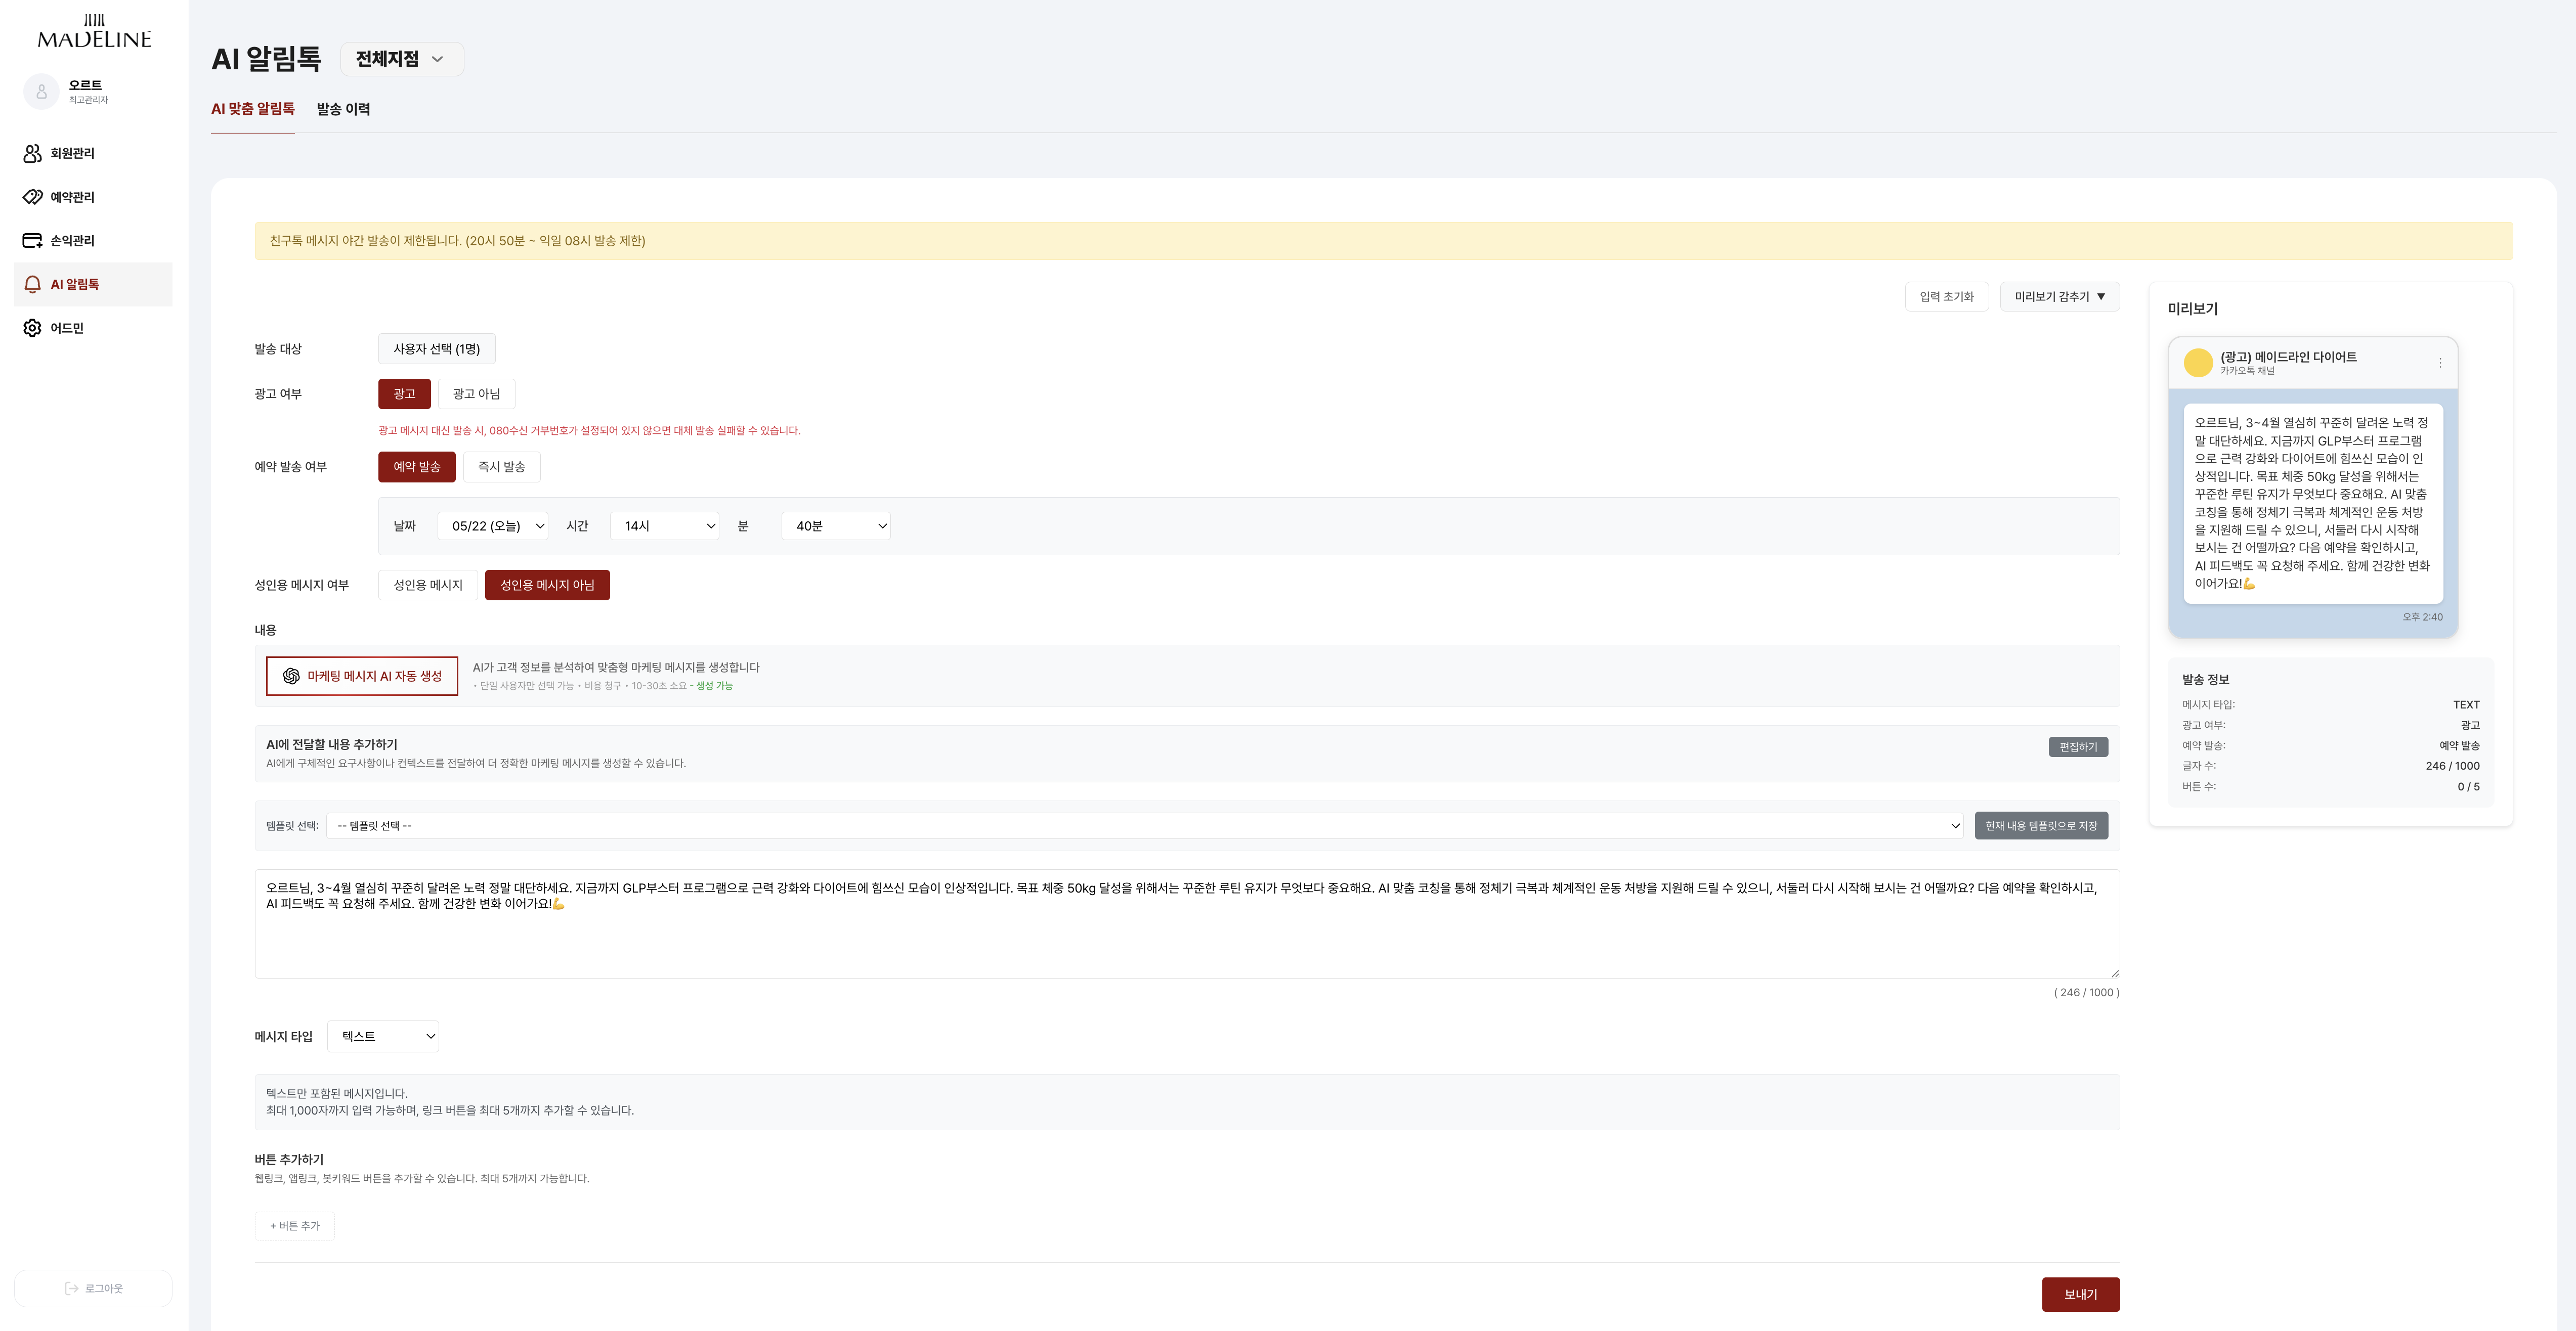Click the 회원관리 people icon
The image size is (2576, 1331).
tap(33, 153)
